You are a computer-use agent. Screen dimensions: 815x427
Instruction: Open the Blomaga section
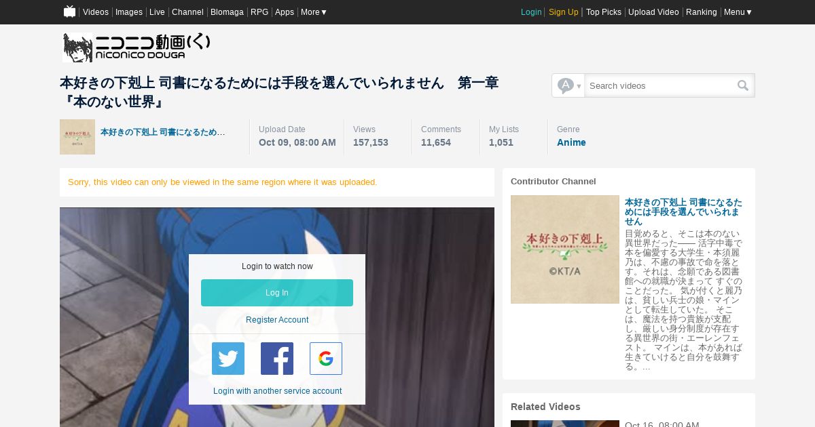227,12
